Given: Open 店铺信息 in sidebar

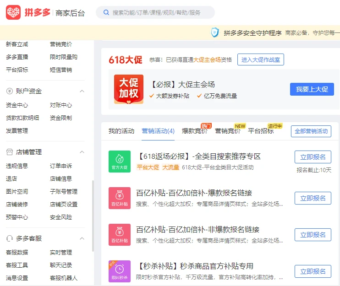Looking at the screenshot, I should tap(61, 179).
